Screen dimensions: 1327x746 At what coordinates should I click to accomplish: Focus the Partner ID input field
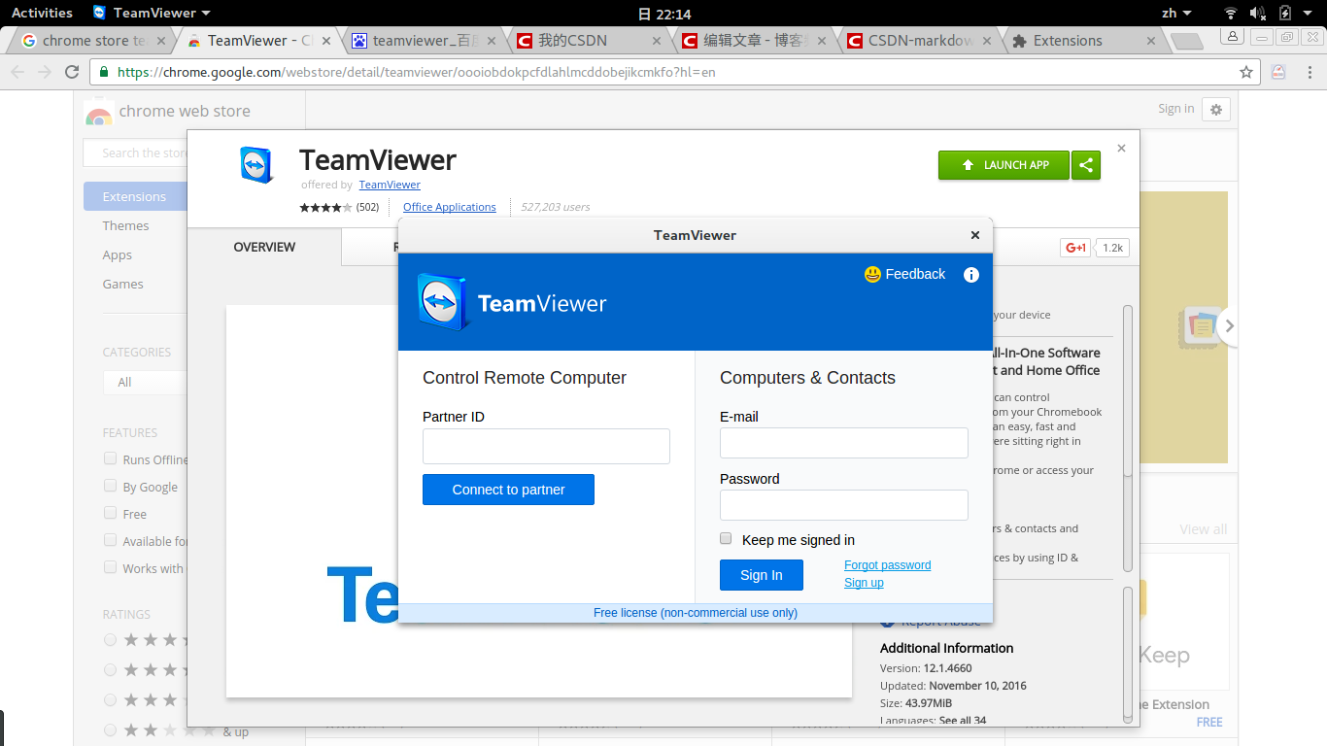546,446
